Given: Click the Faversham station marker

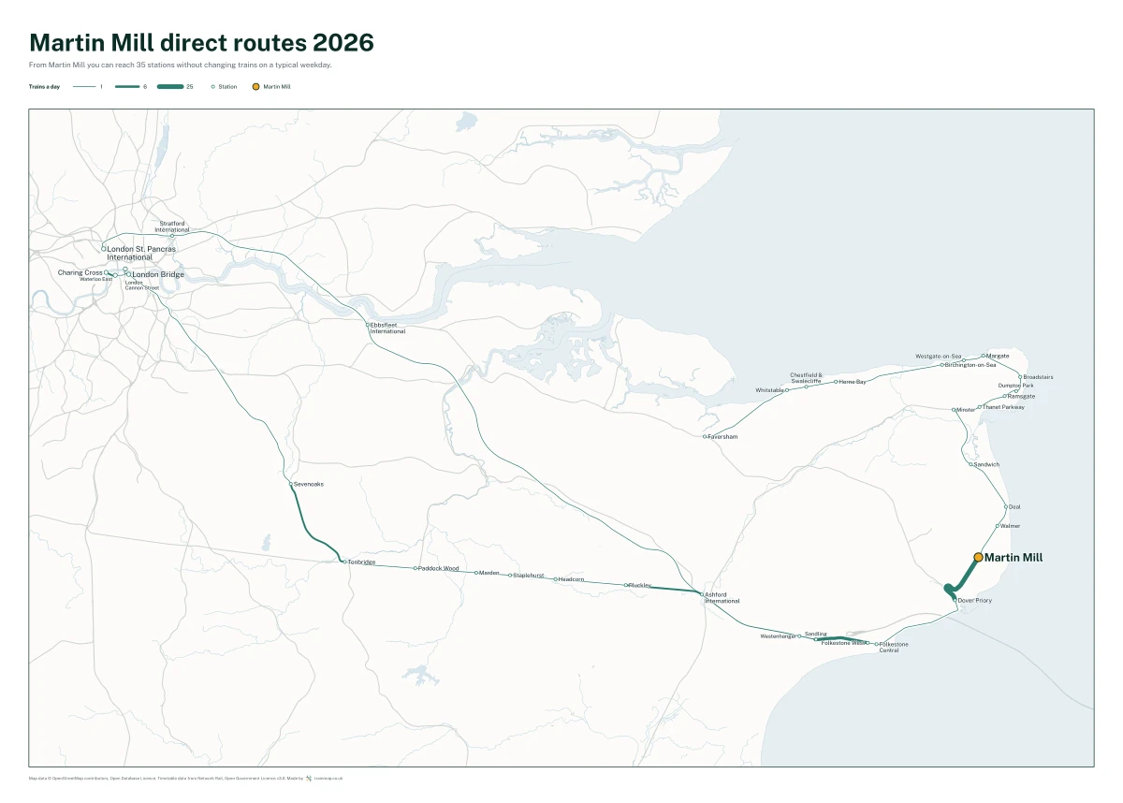Looking at the screenshot, I should click(x=705, y=436).
